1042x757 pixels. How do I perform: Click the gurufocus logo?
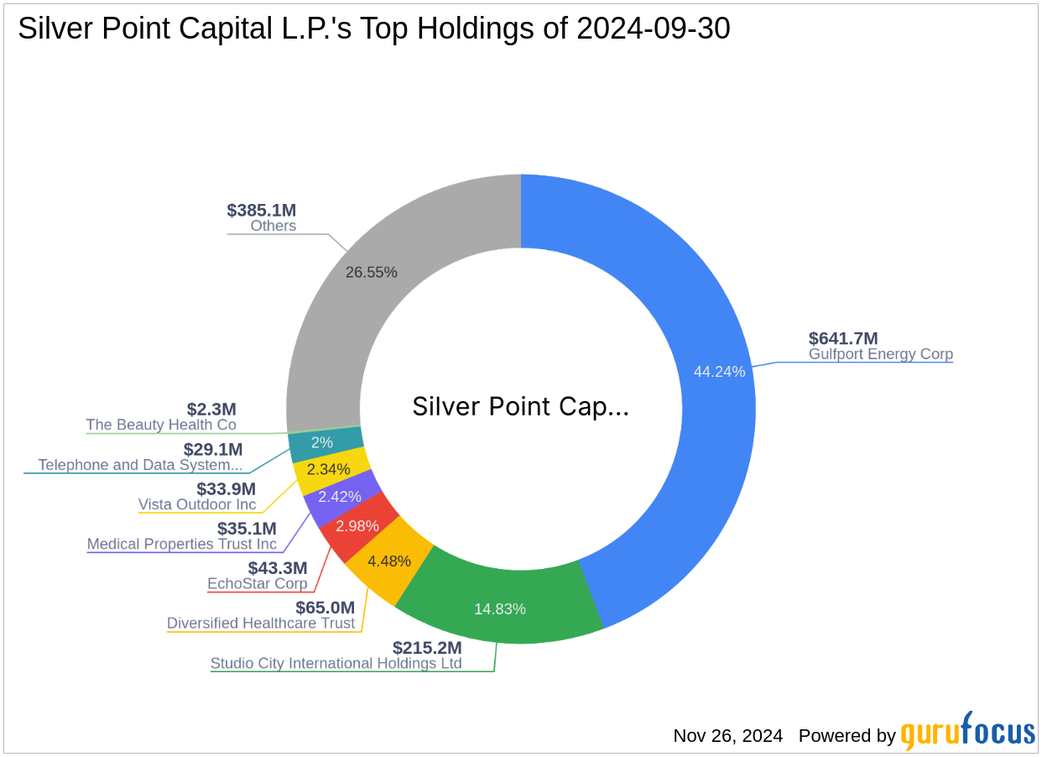[x=968, y=731]
